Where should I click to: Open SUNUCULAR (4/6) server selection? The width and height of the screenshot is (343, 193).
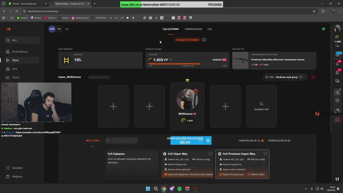(x=279, y=140)
